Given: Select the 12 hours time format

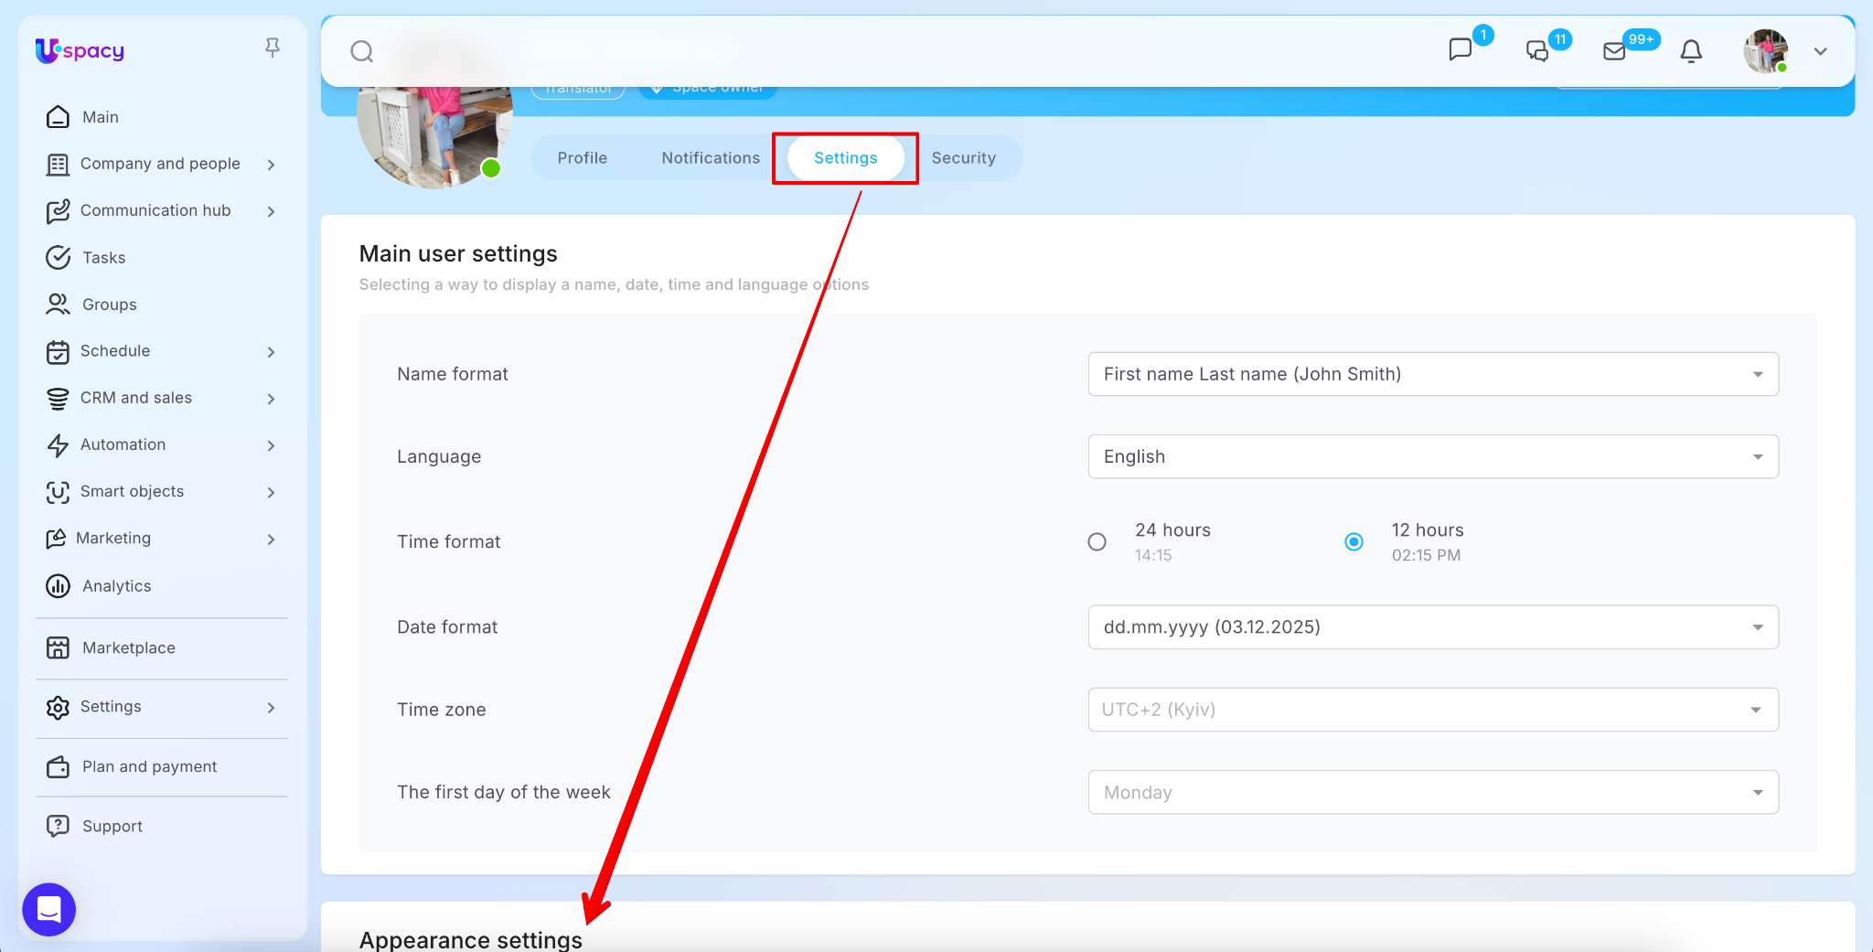Looking at the screenshot, I should pyautogui.click(x=1354, y=542).
